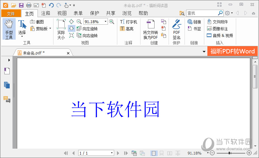
Task: Expand the Select (选择) tool dropdown arrow
Action: [x=22, y=37]
